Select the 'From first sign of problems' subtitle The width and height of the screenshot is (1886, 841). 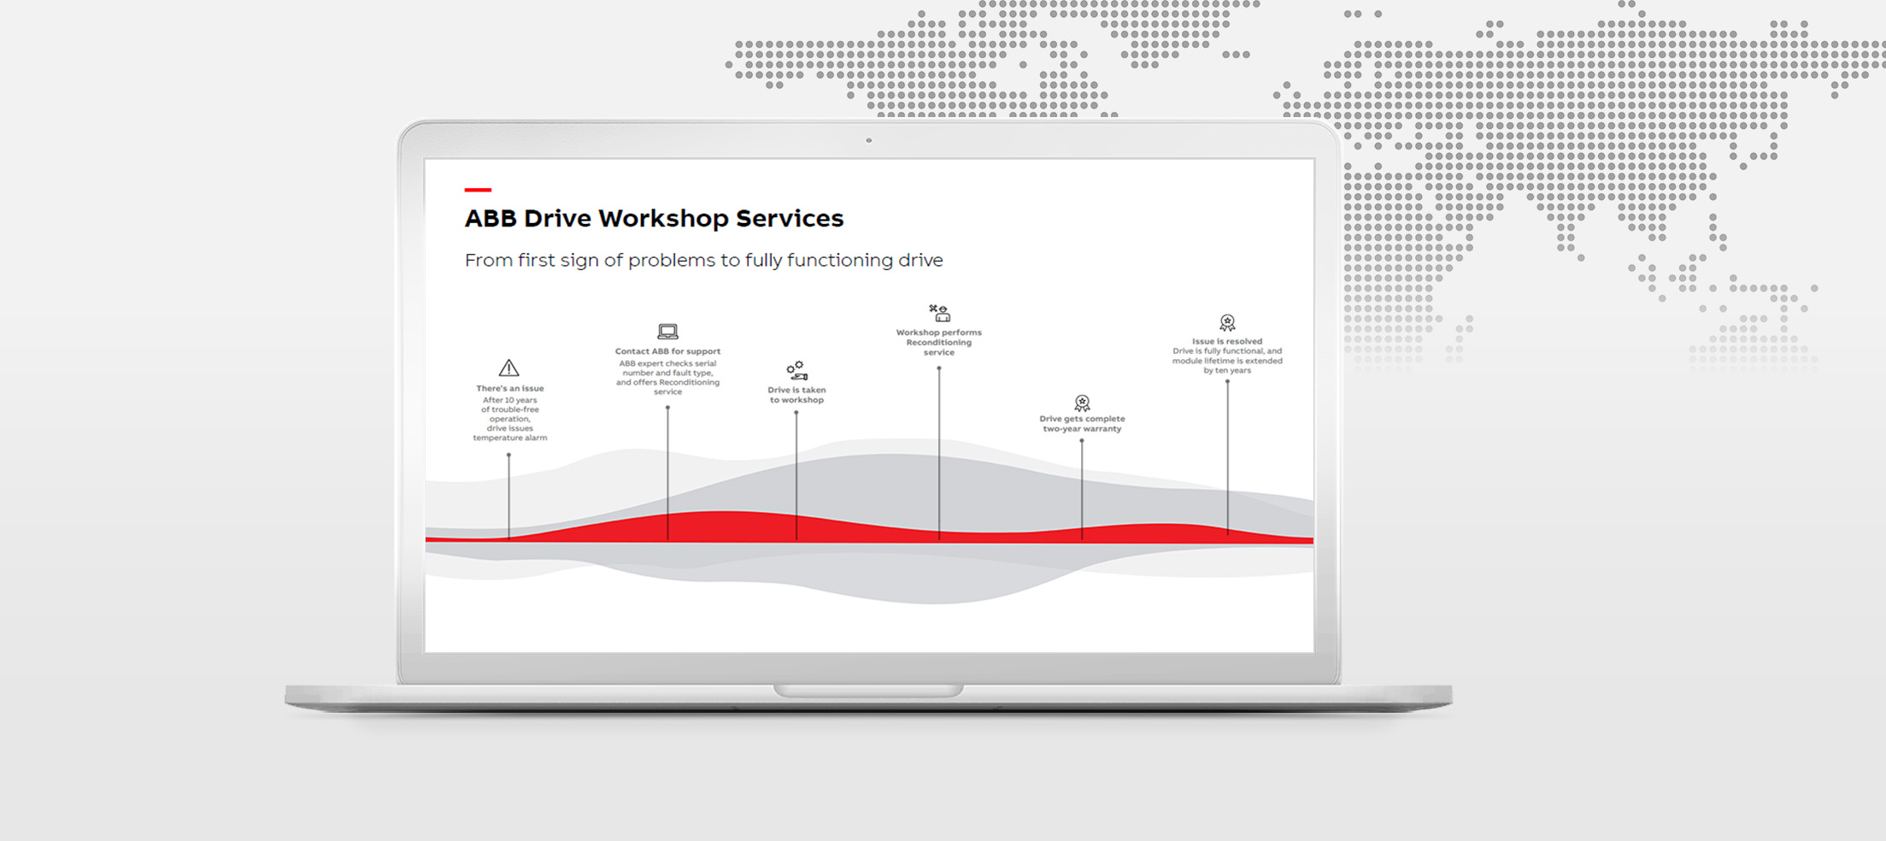point(703,260)
